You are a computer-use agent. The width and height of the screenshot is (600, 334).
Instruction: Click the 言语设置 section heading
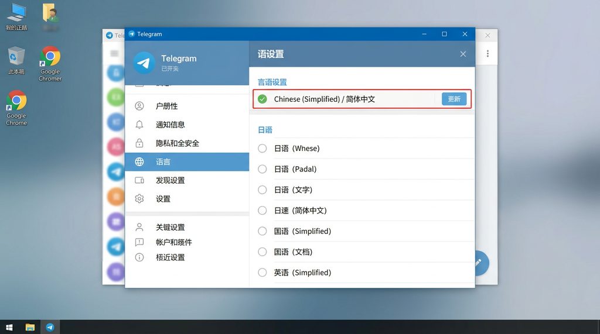(272, 82)
